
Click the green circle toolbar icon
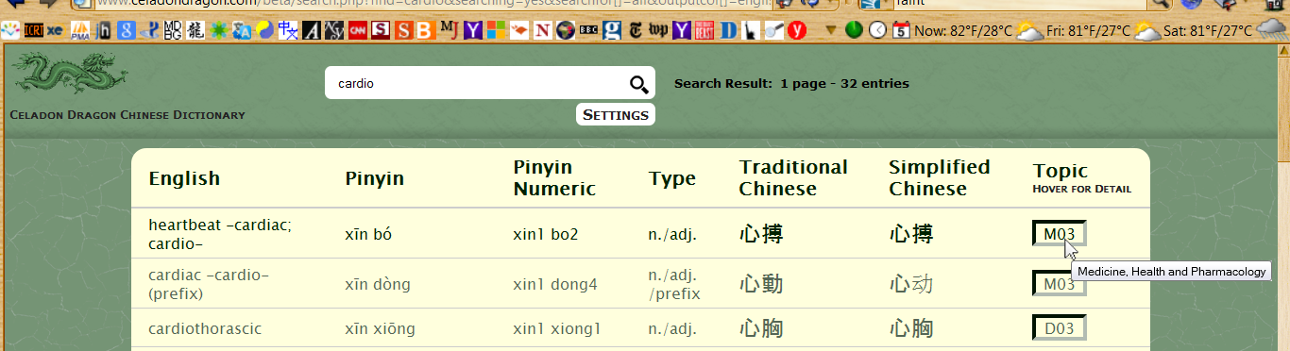click(854, 30)
